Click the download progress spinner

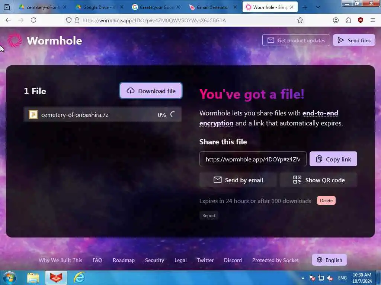coord(173,114)
